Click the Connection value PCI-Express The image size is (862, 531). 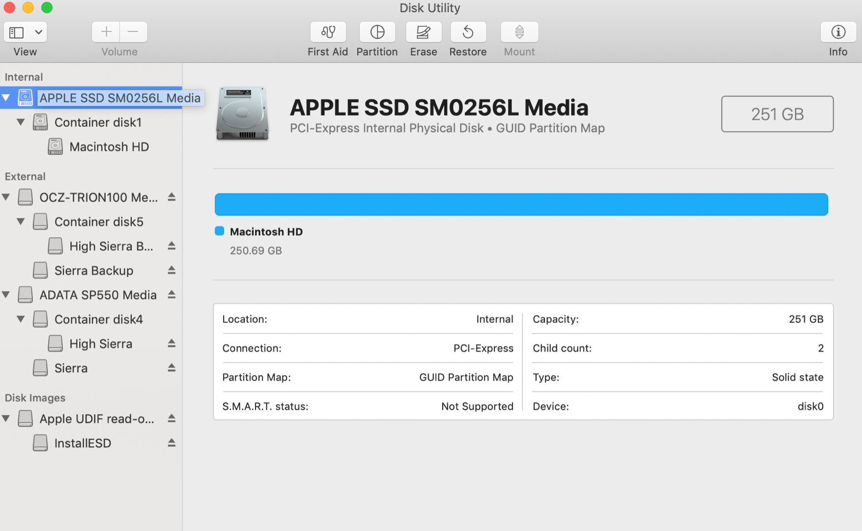pos(483,348)
